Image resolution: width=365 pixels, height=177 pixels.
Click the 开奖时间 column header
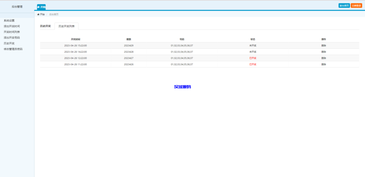click(76, 39)
